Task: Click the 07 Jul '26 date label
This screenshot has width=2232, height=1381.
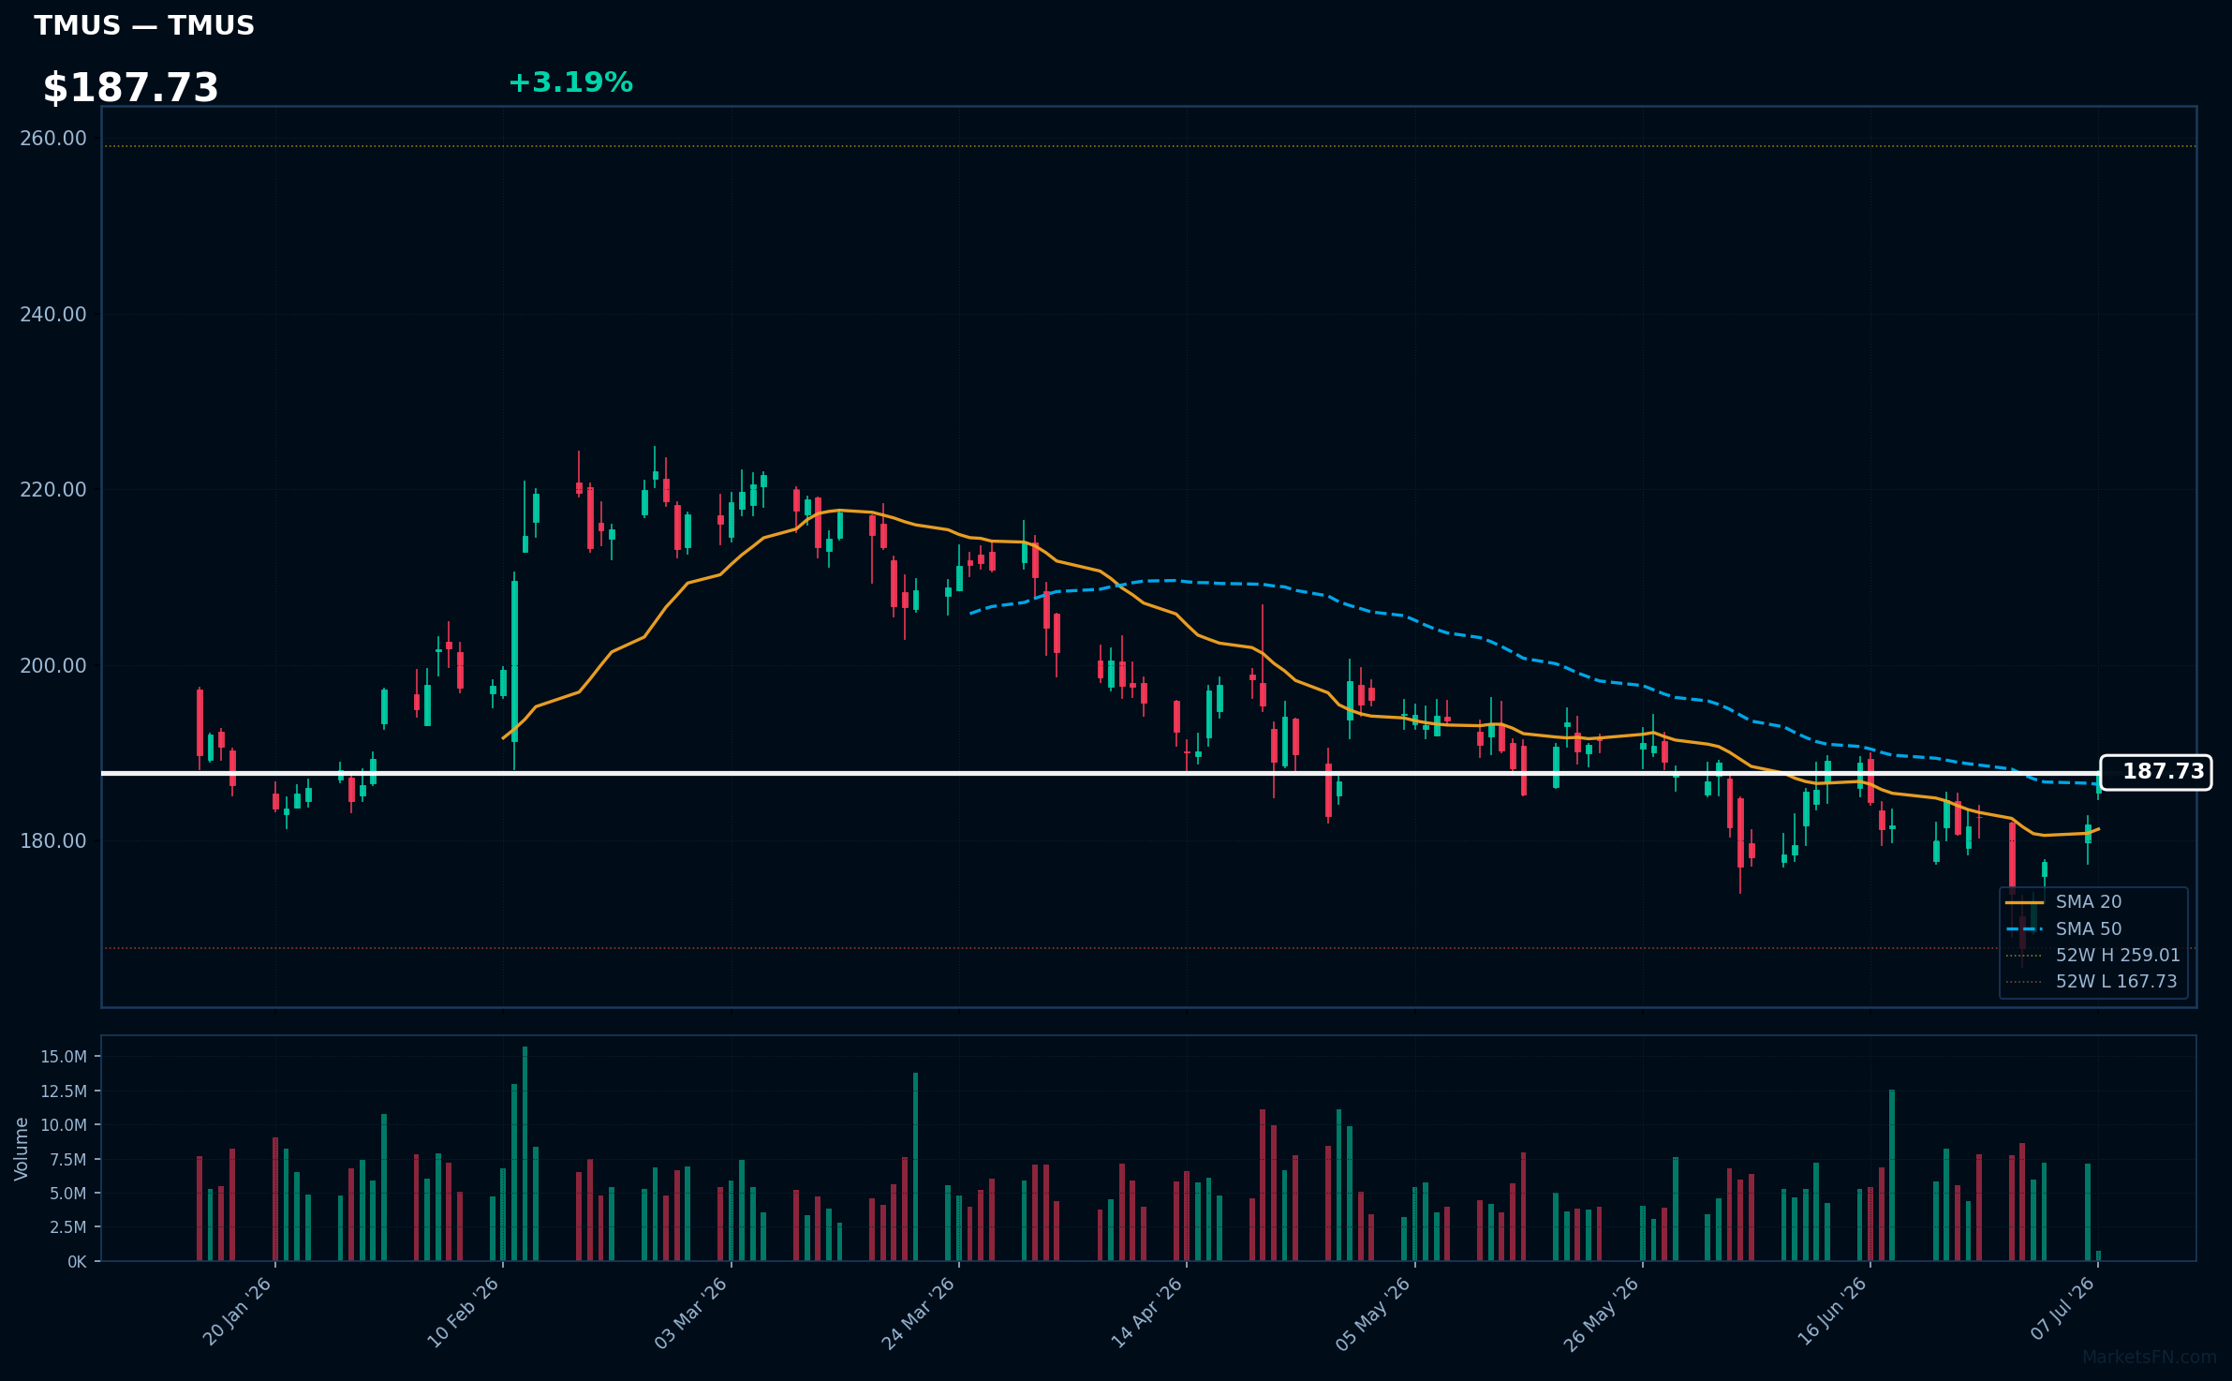Action: 2062,1309
